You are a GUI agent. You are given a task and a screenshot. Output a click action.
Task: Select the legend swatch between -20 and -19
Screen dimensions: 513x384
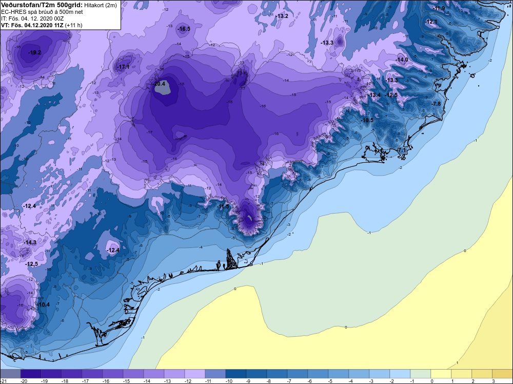point(31,374)
